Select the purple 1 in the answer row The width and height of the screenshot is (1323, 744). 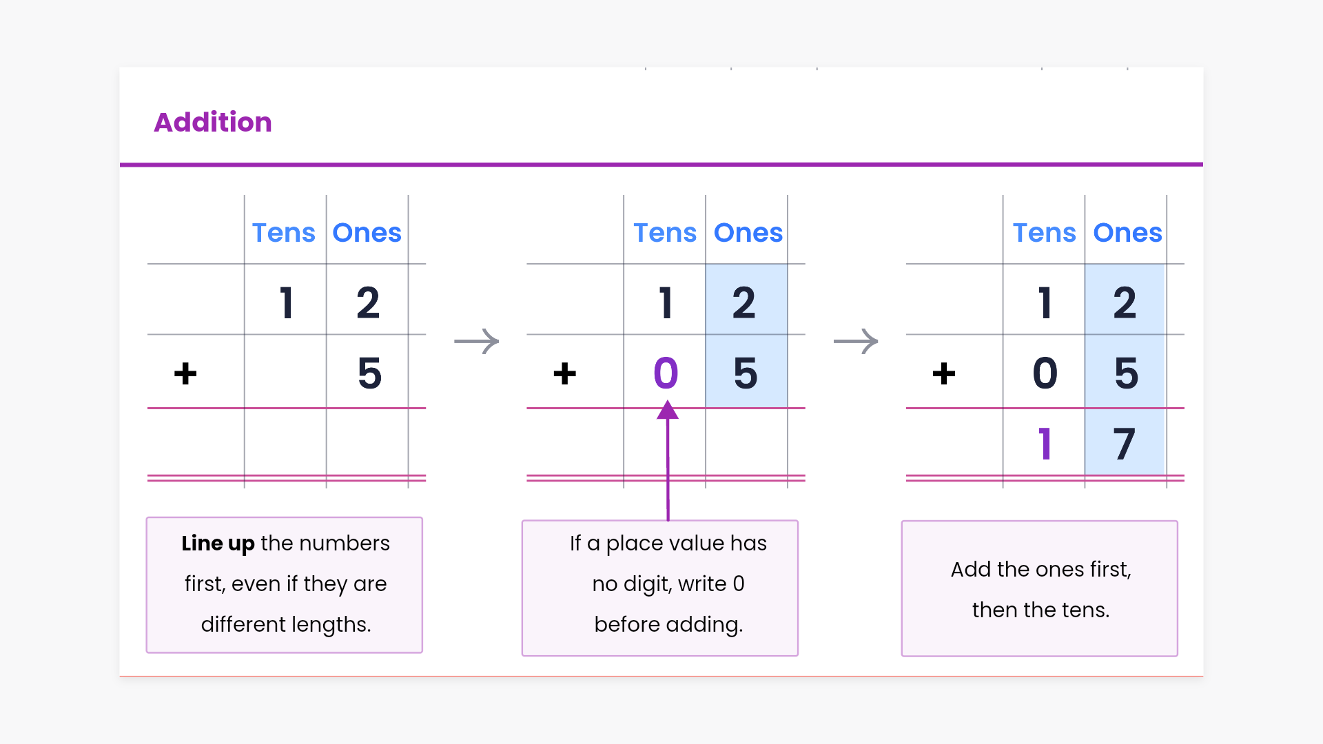1045,444
